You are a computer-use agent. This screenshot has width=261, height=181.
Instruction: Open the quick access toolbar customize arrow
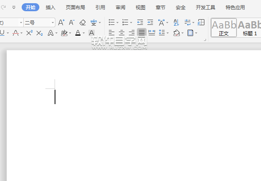pos(14,8)
